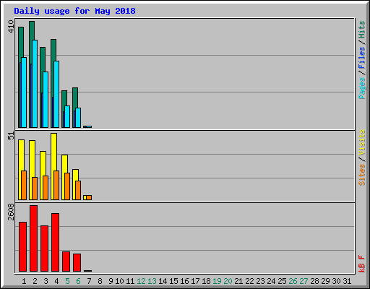Select the orange Sites bar for day 7
The width and height of the screenshot is (370, 289).
tap(89, 198)
